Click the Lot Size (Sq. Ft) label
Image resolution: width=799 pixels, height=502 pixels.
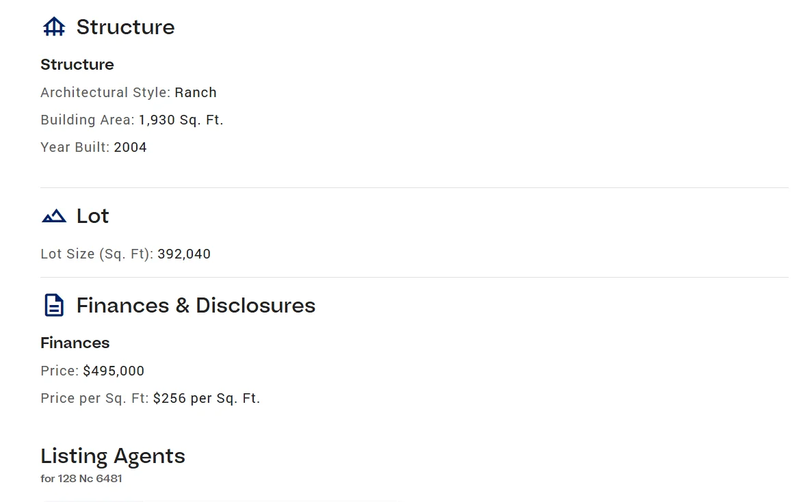[x=96, y=254]
